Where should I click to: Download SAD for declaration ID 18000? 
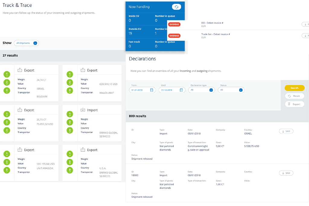point(286,173)
